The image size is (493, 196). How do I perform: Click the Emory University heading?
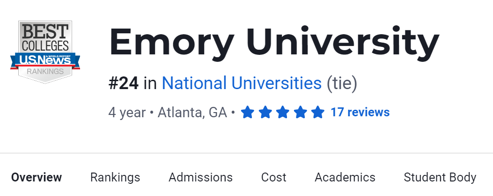[x=274, y=43]
